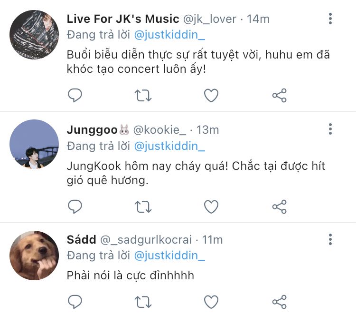356x315 pixels.
Task: Open more options menu on Junggoo's tweet
Action: point(330,129)
